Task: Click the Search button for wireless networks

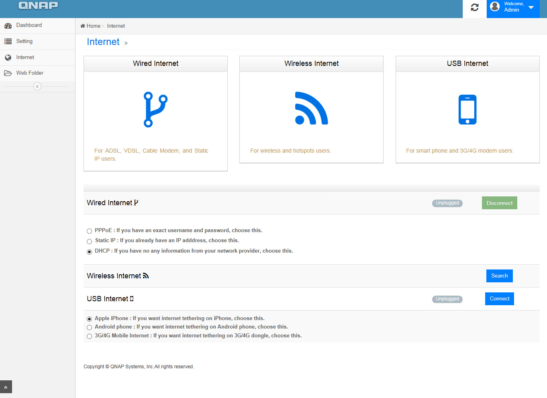Action: (499, 276)
